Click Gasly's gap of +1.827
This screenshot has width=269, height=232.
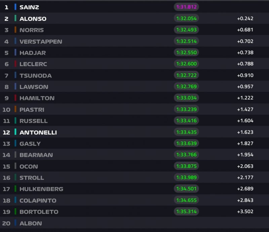245,143
